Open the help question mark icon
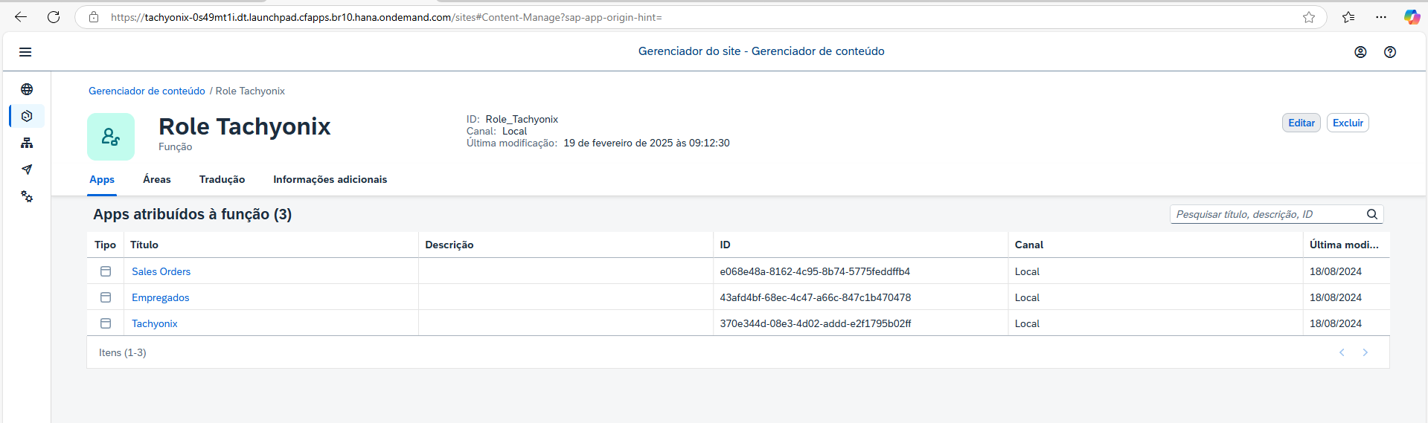This screenshot has width=1428, height=423. coord(1390,52)
